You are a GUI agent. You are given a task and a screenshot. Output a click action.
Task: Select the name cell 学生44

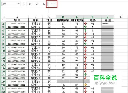(36, 61)
